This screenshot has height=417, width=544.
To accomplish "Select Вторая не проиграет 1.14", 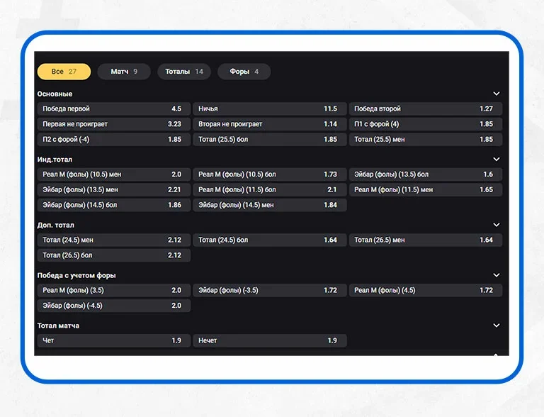I will (270, 124).
